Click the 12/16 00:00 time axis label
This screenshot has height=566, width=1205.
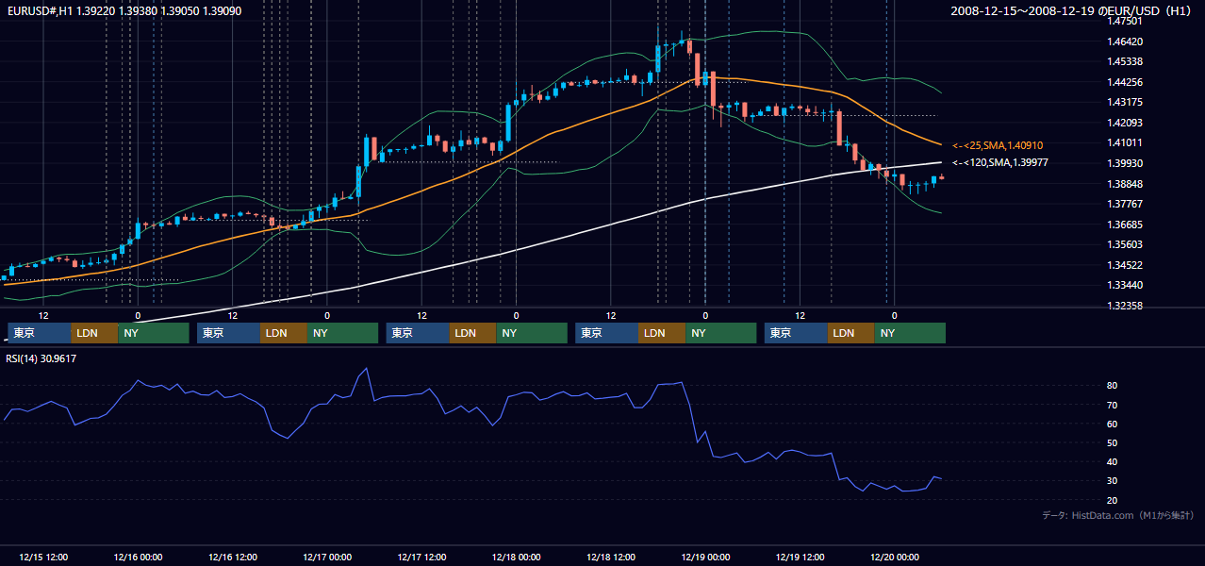(x=138, y=557)
